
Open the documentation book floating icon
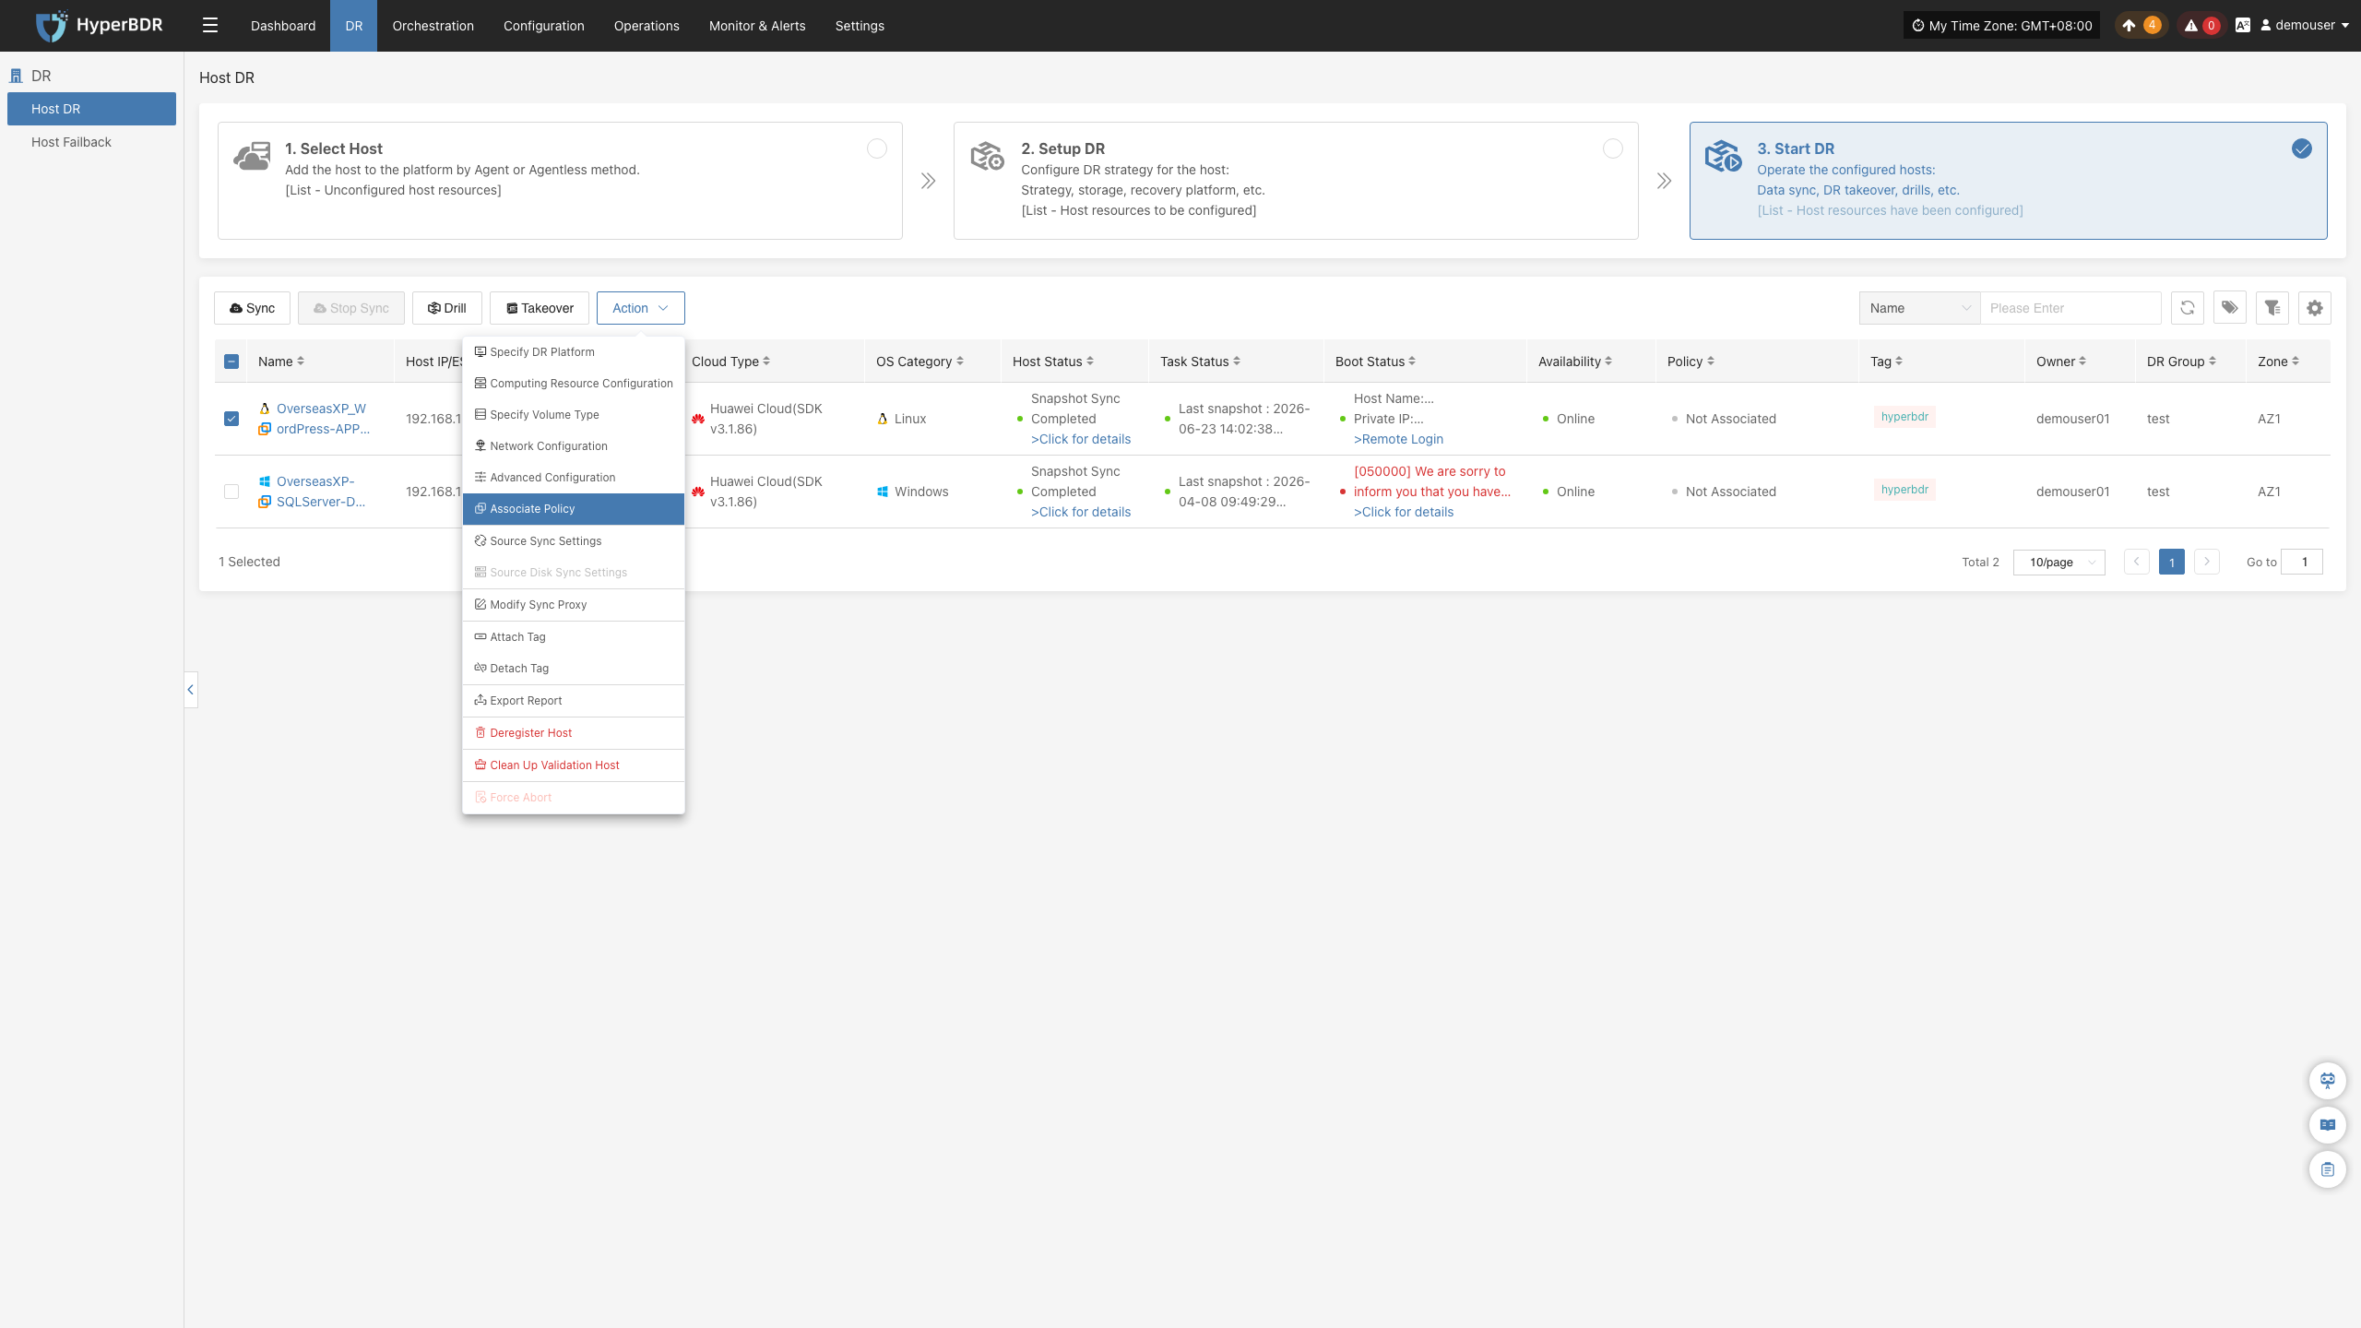coord(2328,1125)
